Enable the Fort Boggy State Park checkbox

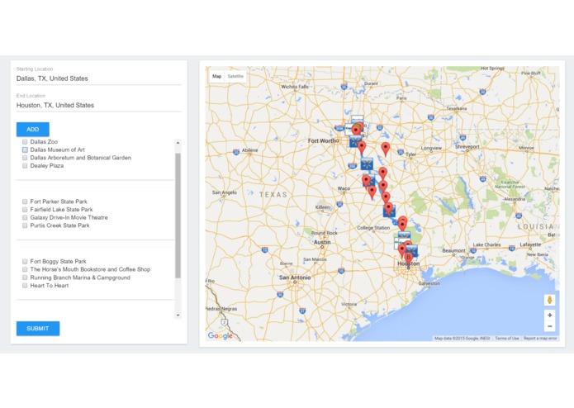(x=25, y=261)
